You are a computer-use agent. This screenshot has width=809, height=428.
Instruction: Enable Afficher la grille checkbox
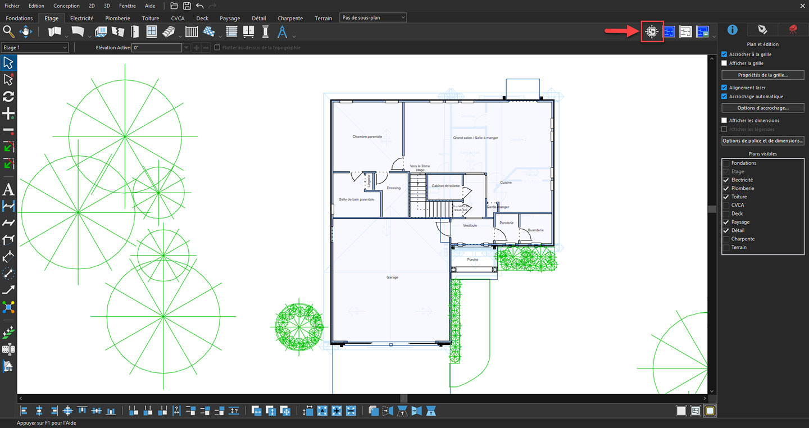(724, 63)
